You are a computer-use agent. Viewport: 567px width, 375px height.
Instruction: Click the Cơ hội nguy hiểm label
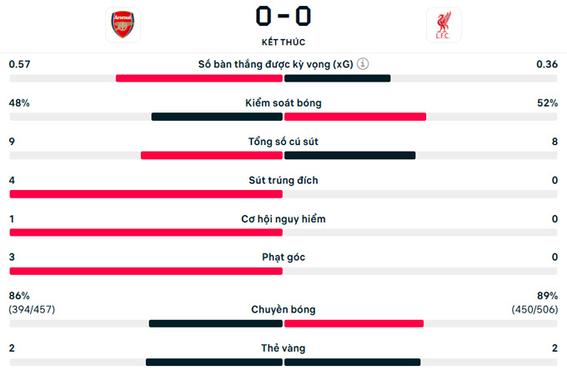[x=283, y=219]
